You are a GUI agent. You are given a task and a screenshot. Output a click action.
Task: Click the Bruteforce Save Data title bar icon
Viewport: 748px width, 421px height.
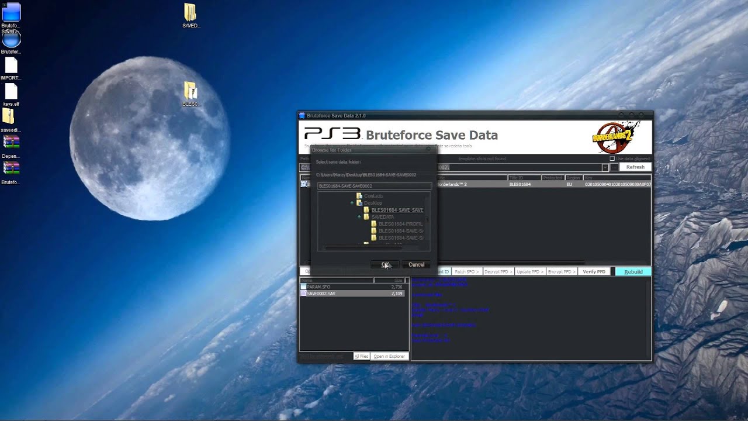tap(302, 116)
